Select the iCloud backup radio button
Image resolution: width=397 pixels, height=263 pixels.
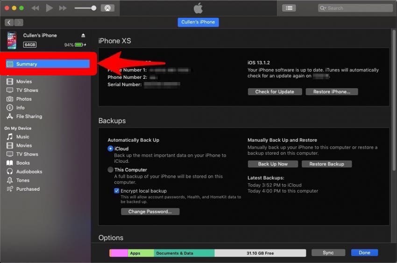click(110, 149)
